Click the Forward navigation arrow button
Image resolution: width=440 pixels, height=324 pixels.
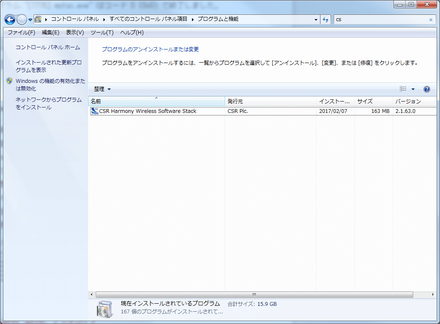point(22,20)
